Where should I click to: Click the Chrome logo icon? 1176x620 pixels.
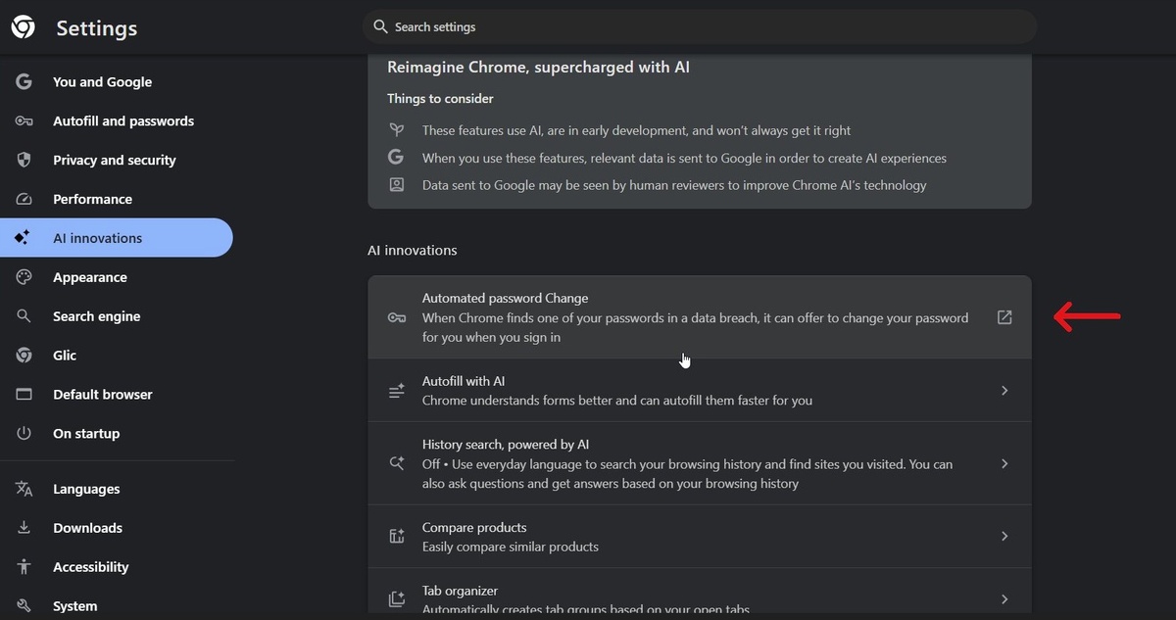(x=24, y=27)
